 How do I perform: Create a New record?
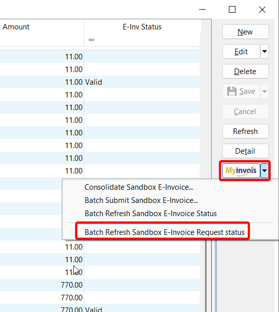click(246, 32)
